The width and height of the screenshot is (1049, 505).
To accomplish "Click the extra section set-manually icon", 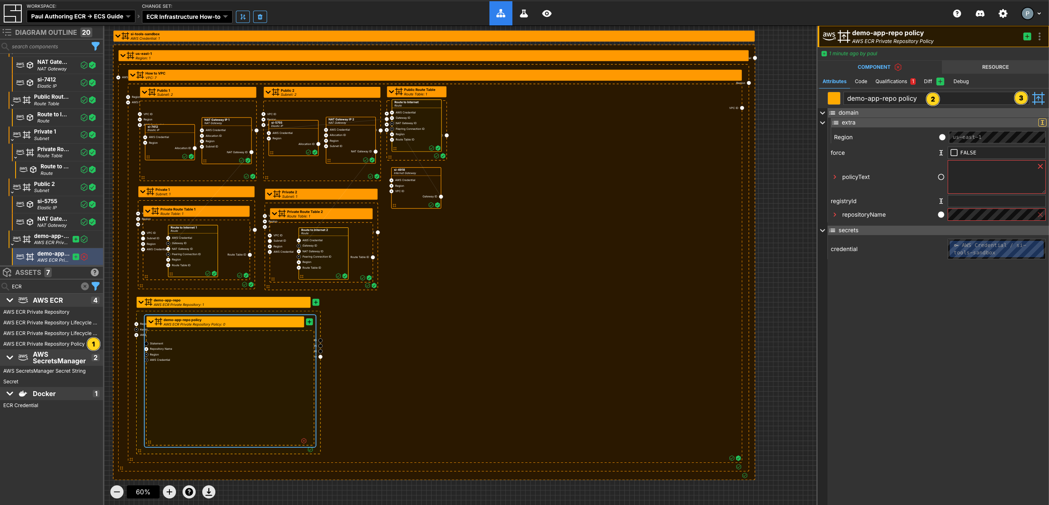I will (1042, 122).
